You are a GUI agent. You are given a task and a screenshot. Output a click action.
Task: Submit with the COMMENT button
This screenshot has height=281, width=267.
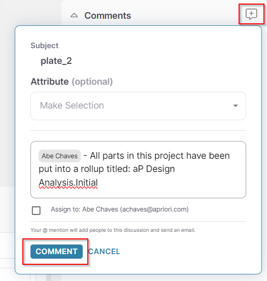pos(56,252)
